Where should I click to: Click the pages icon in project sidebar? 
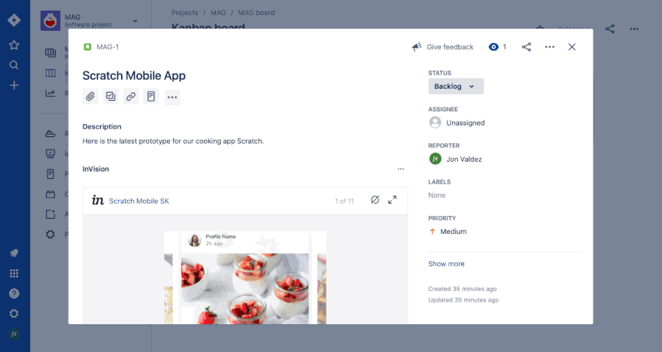(x=50, y=174)
